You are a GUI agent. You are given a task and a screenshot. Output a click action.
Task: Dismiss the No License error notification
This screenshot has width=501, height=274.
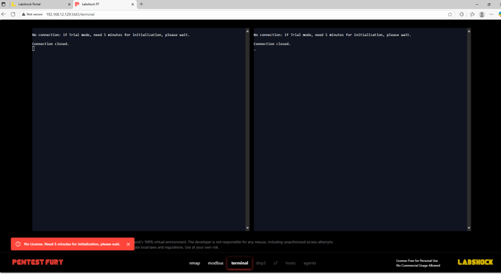point(128,244)
